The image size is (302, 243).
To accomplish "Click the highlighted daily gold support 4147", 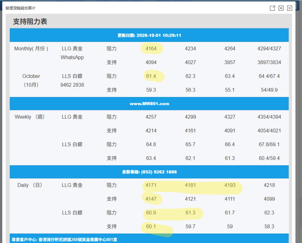I will pos(151,199).
